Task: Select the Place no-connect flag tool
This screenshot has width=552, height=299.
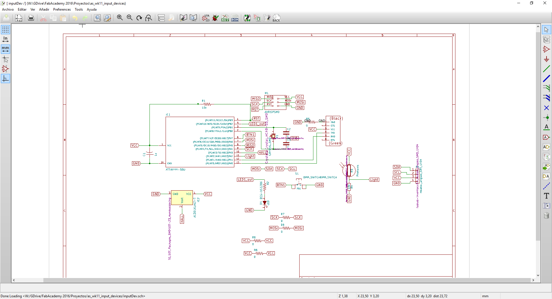Action: [546, 108]
